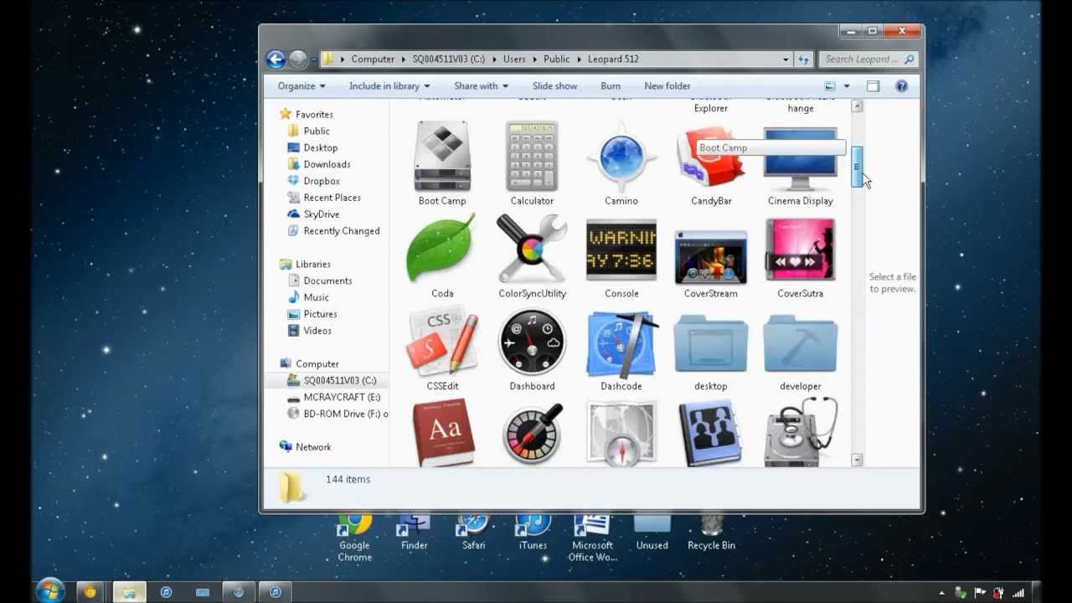The height and width of the screenshot is (603, 1072).
Task: Open Dropbox in Favorites
Action: click(322, 181)
